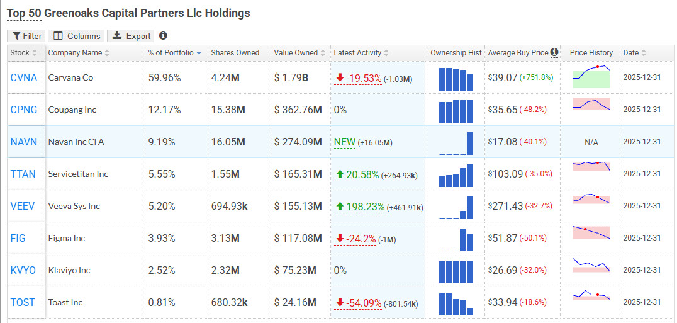Click the 3.93% portfolio value
The image size is (677, 323).
tap(162, 238)
